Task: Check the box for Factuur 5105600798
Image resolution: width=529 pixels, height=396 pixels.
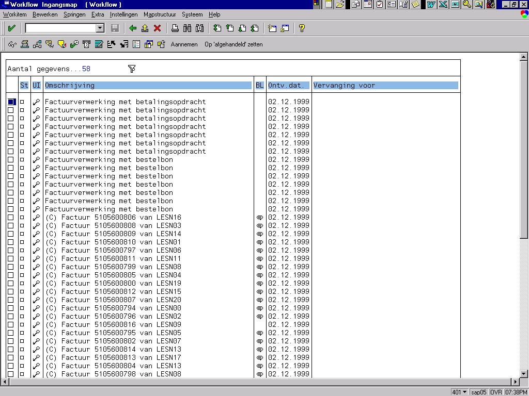Action: coord(11,374)
